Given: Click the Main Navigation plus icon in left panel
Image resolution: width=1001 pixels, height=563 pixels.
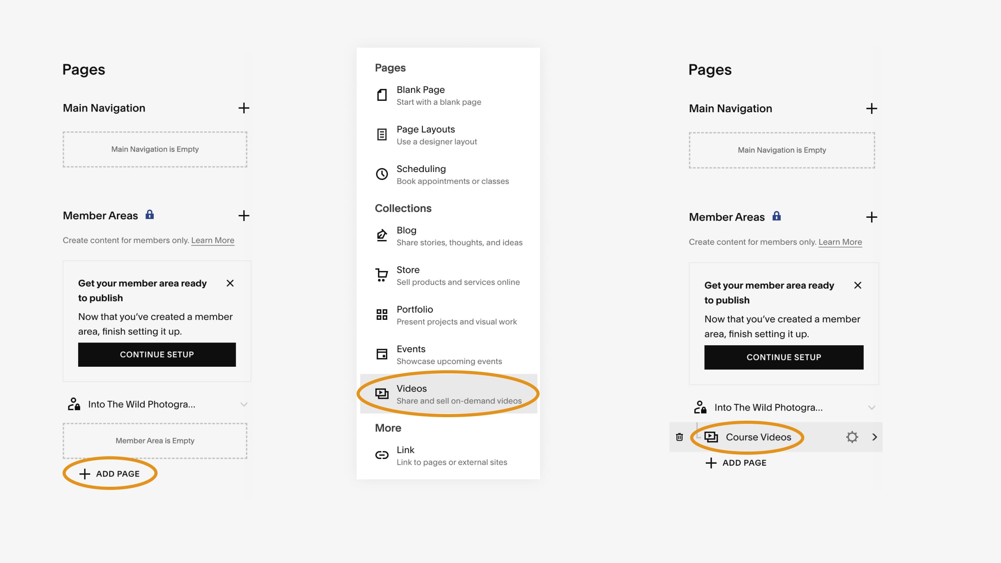Looking at the screenshot, I should click(x=244, y=108).
